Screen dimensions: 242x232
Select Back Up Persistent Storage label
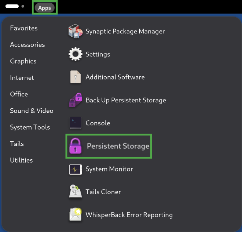pyautogui.click(x=126, y=100)
